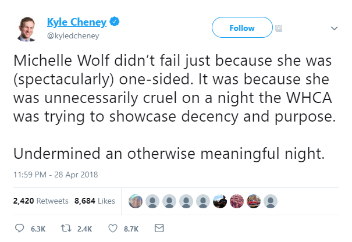The height and width of the screenshot is (242, 352).
Task: Open first liker's avatar with green cap
Action: (136, 201)
